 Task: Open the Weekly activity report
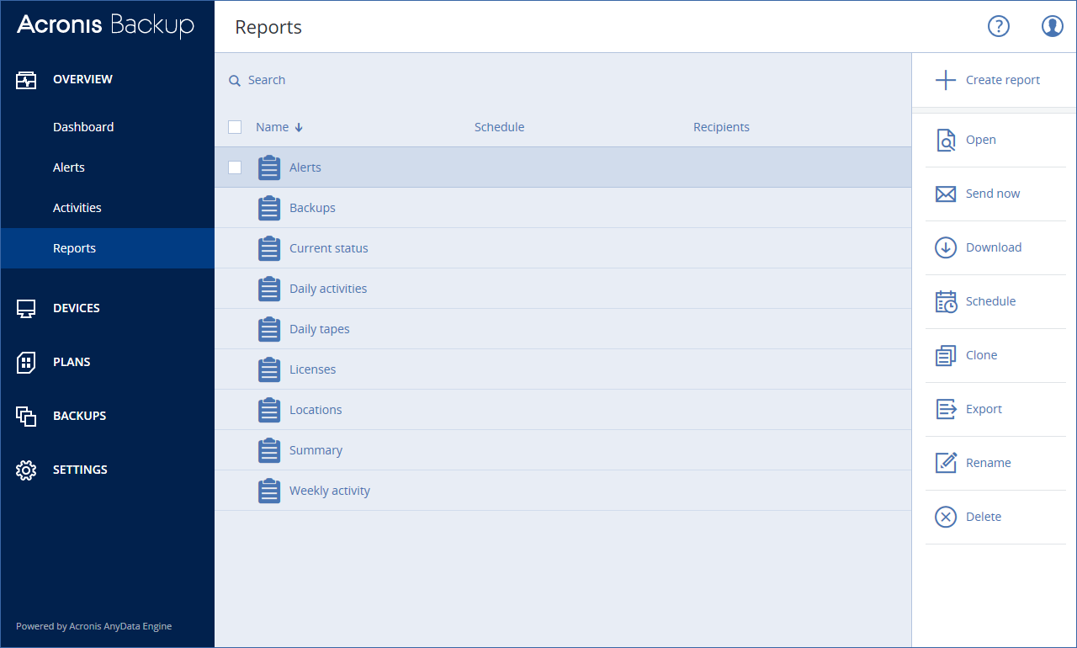329,490
